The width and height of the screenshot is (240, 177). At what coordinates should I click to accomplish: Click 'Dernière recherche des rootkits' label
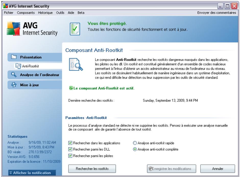(x=91, y=101)
